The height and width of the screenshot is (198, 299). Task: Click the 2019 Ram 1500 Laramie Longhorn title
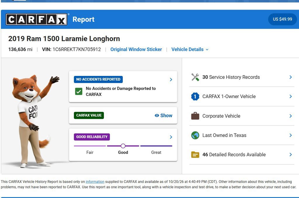[x=64, y=39]
